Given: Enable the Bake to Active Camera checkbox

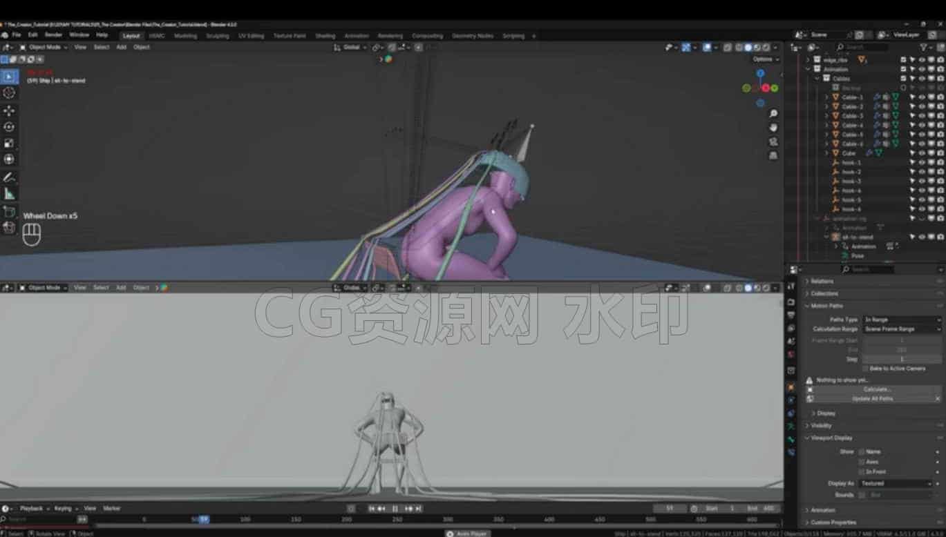Looking at the screenshot, I should pos(865,369).
